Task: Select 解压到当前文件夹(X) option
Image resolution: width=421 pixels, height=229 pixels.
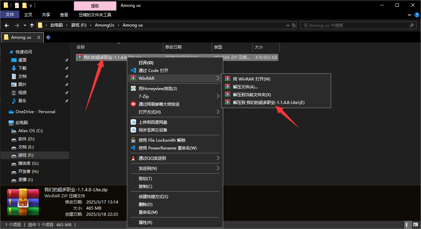Action: tap(276, 94)
